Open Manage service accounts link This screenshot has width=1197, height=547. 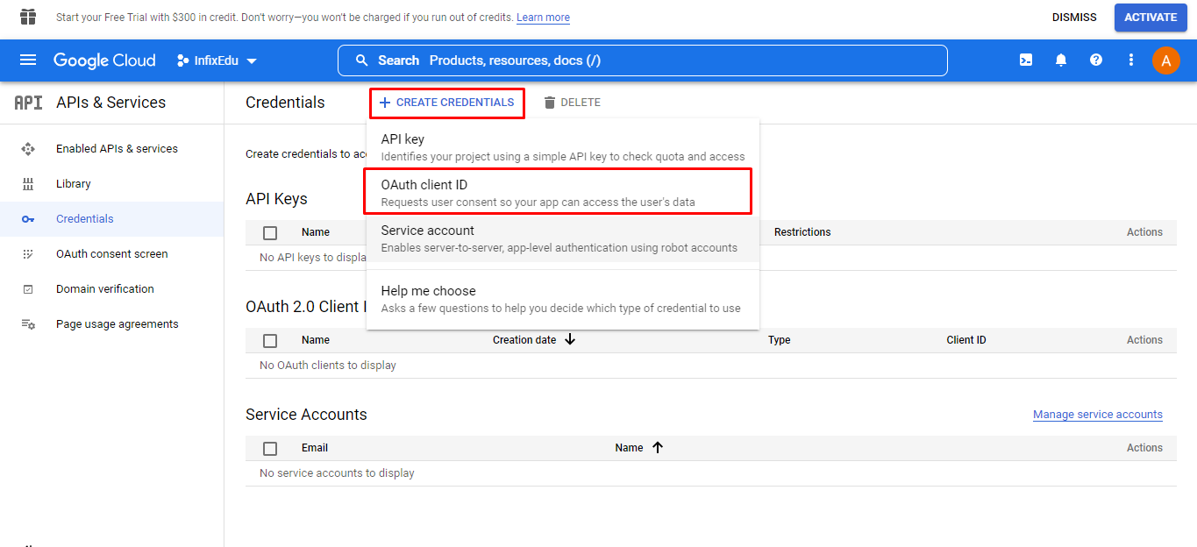tap(1098, 415)
